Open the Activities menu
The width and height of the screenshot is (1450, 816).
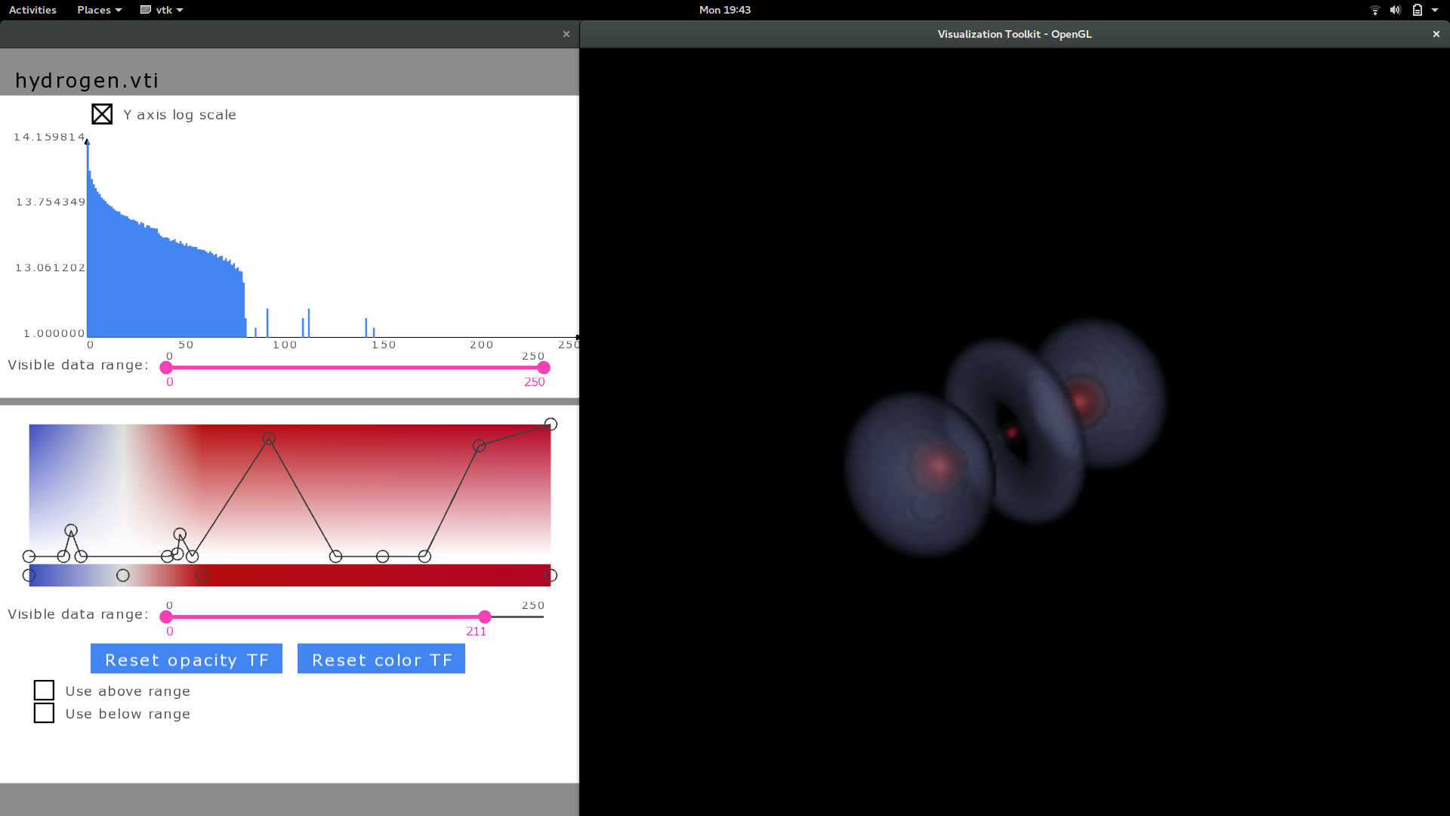click(32, 10)
